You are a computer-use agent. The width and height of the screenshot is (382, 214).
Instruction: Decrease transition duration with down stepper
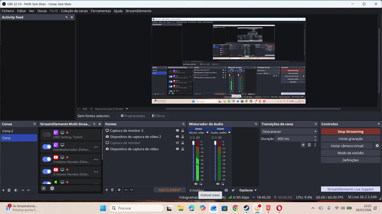coord(315,140)
